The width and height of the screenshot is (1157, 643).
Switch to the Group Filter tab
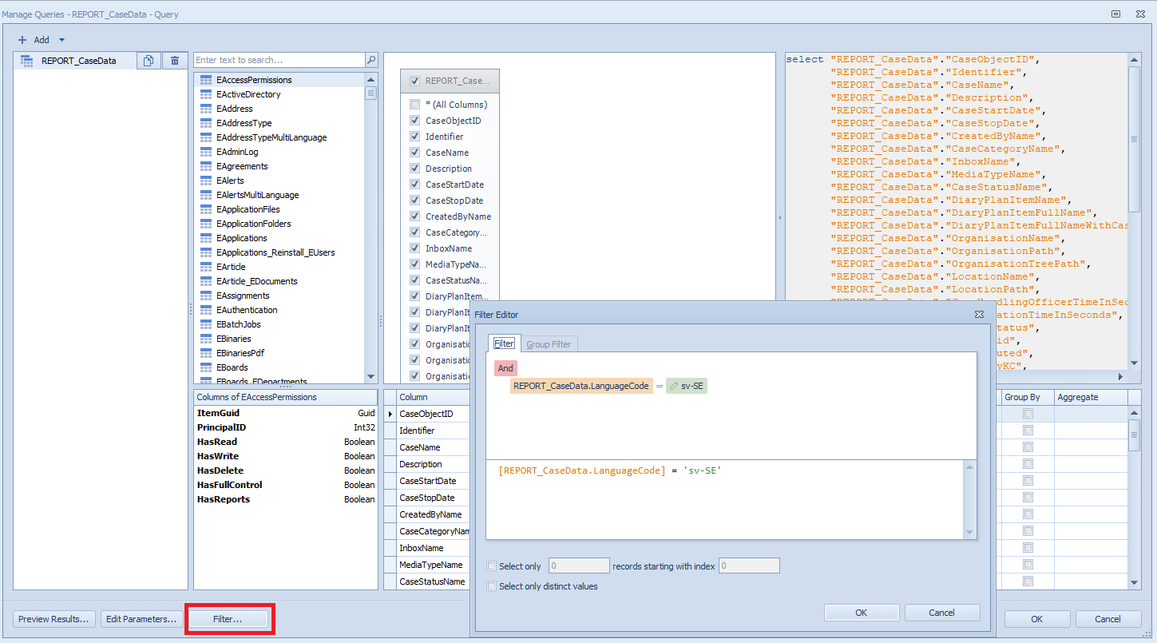[549, 344]
